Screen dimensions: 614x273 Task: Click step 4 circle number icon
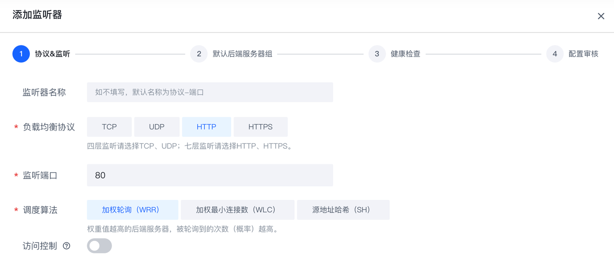tap(555, 54)
